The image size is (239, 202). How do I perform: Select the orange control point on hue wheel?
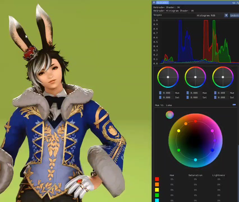pos(186,124)
